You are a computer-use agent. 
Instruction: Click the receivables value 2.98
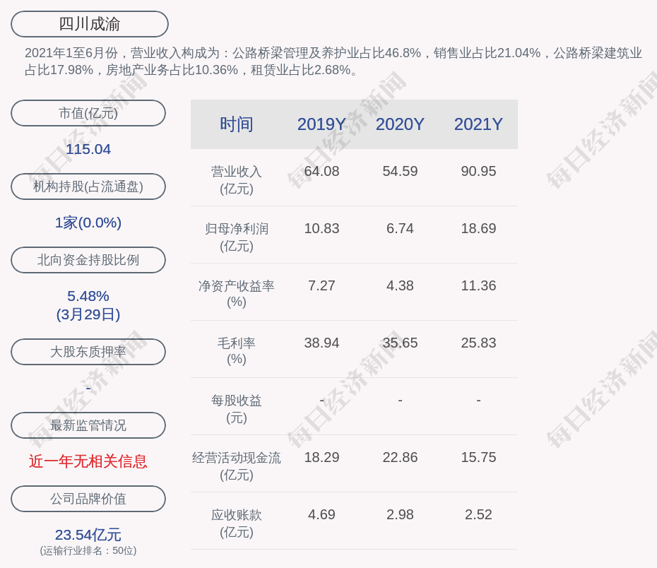(x=400, y=515)
